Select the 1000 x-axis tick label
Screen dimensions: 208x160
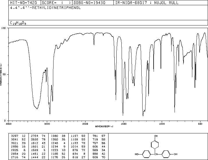pos(162,124)
